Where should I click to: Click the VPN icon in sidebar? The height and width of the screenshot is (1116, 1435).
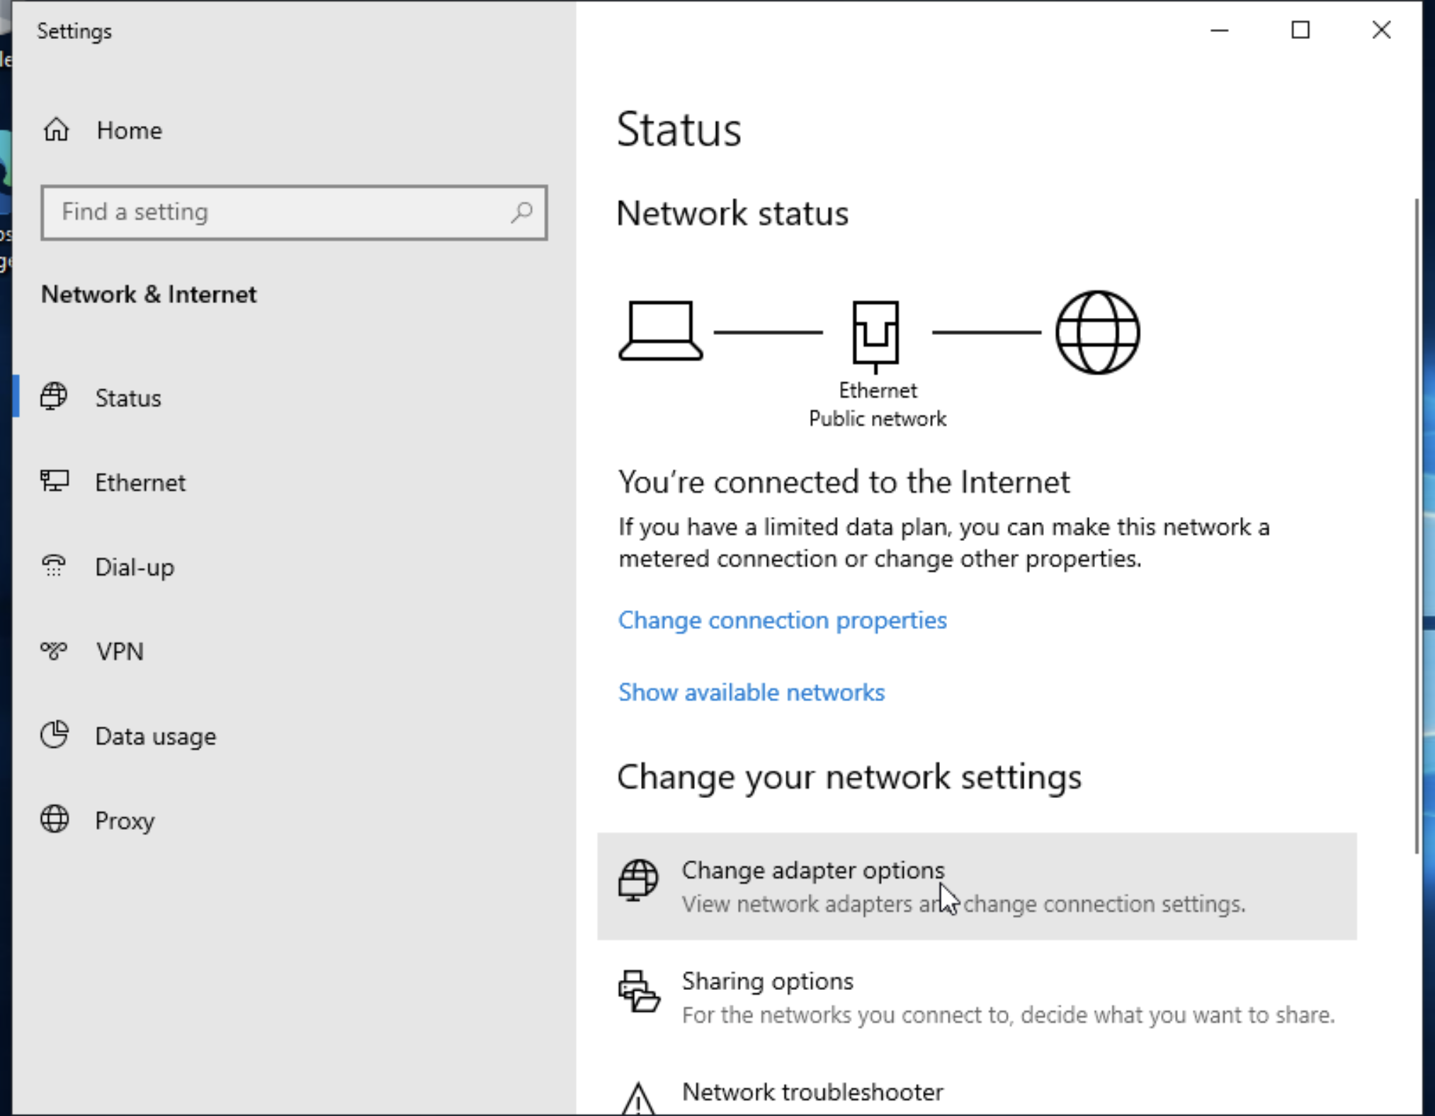pyautogui.click(x=54, y=650)
